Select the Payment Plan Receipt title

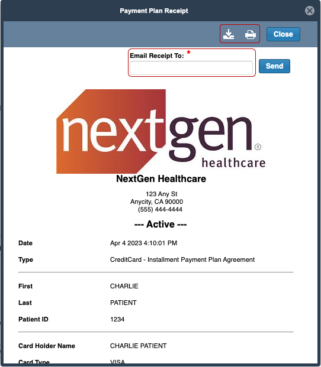click(x=154, y=11)
